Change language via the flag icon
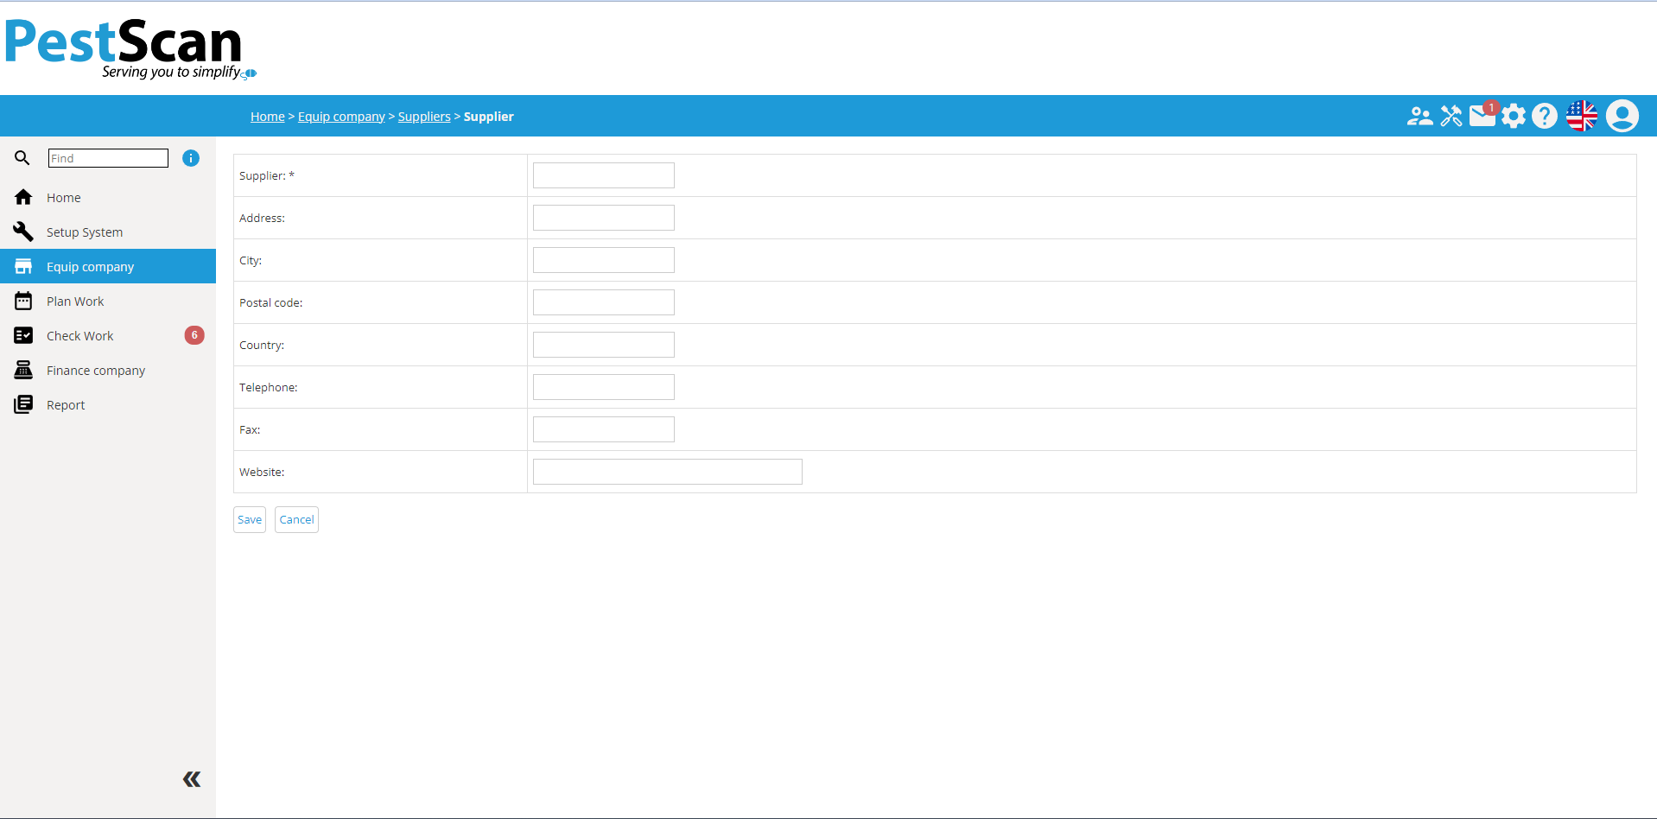 [x=1582, y=116]
